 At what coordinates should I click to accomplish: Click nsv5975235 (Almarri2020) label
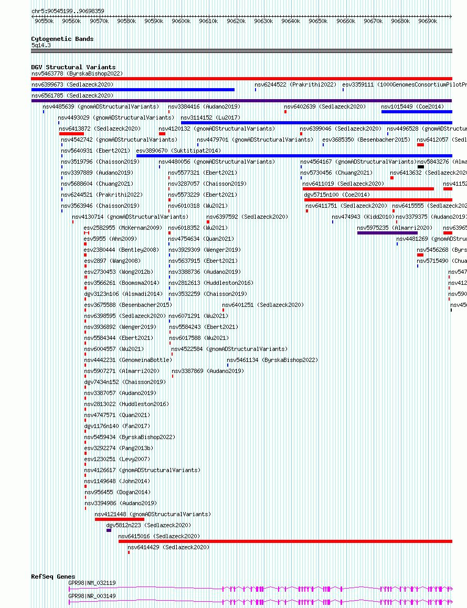(395, 228)
